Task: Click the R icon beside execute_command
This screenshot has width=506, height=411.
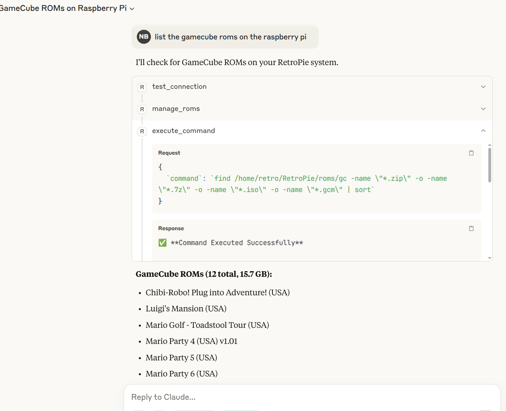Action: pos(142,131)
